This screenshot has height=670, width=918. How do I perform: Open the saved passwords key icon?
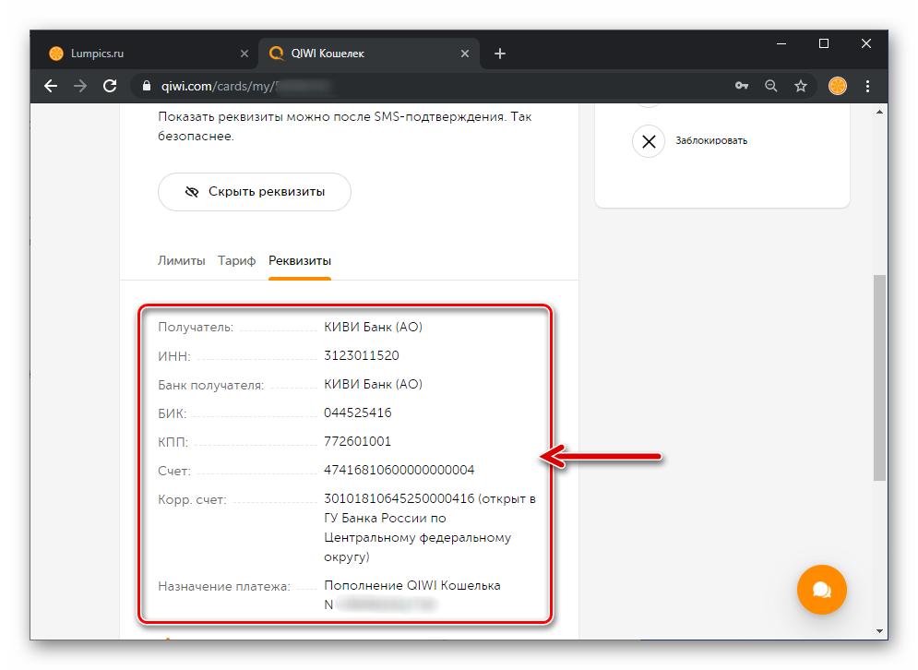tap(742, 86)
